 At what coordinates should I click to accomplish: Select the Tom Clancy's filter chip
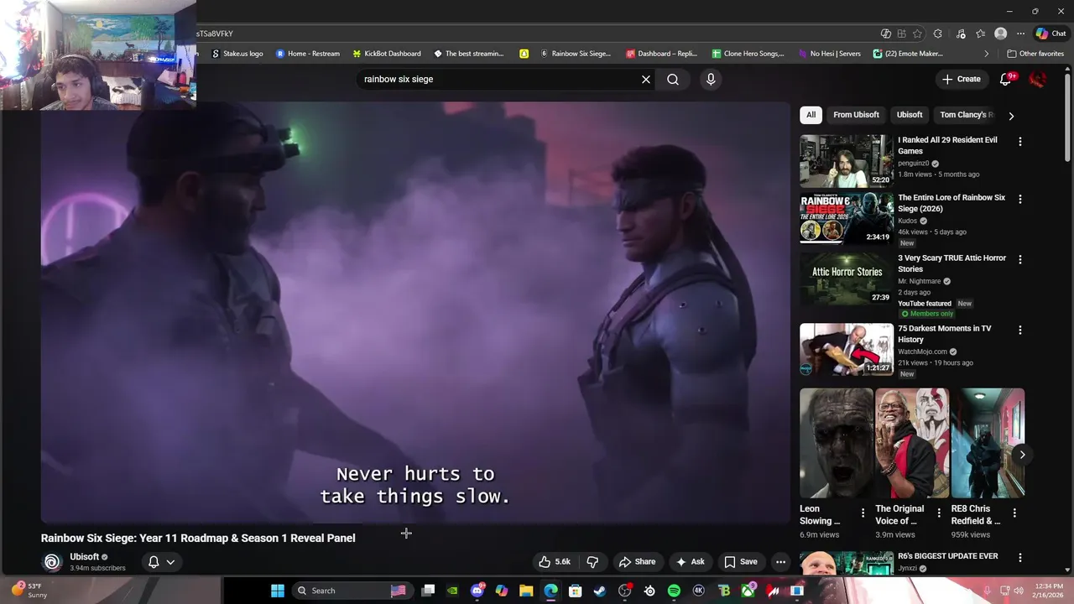click(966, 115)
